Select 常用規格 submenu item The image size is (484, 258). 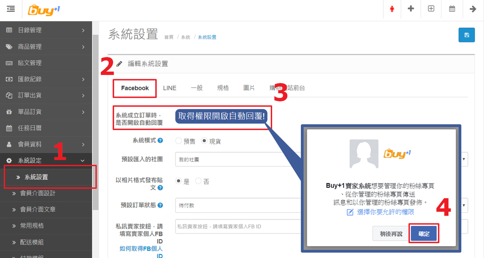pyautogui.click(x=46, y=225)
